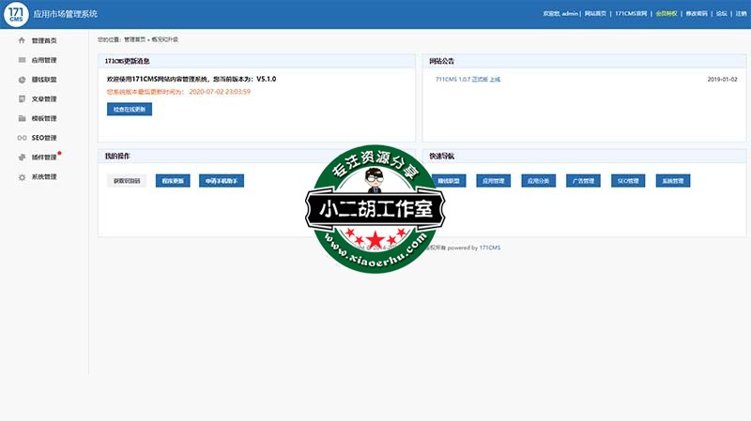Click the 获取识别码 button
Viewport: 751px width, 421px height.
(127, 181)
